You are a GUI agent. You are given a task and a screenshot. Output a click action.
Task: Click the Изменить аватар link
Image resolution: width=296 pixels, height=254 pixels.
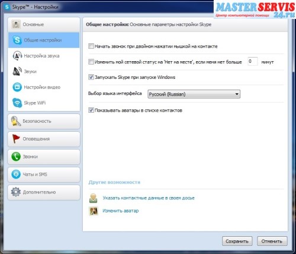(121, 211)
